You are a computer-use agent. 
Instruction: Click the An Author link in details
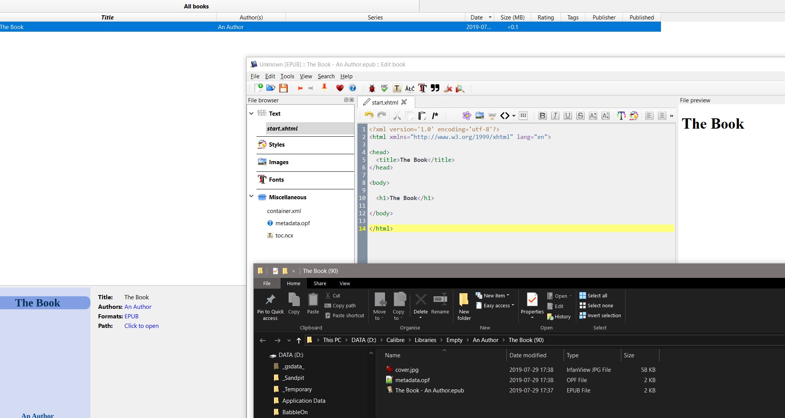138,307
